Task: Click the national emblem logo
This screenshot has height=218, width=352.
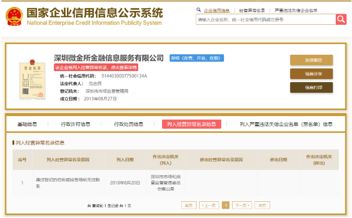Action: pos(14,16)
